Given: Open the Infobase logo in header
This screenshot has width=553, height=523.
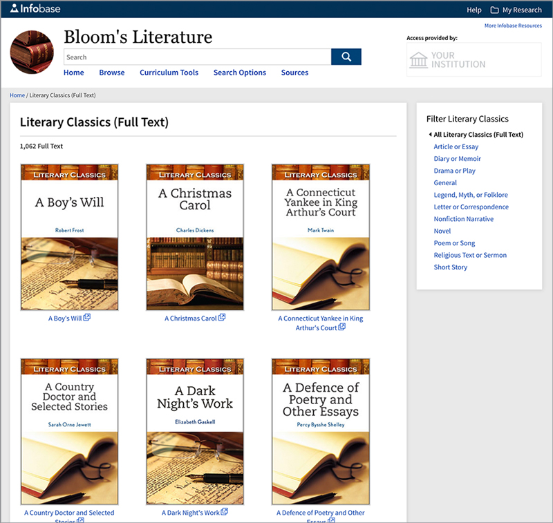Looking at the screenshot, I should pos(35,8).
